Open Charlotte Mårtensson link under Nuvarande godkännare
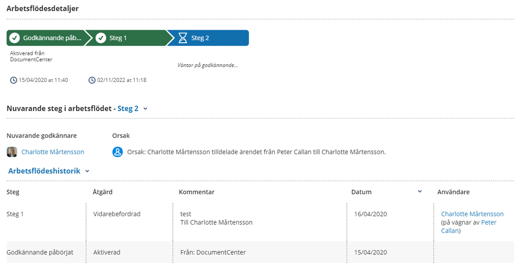The width and height of the screenshot is (522, 270). (53, 152)
